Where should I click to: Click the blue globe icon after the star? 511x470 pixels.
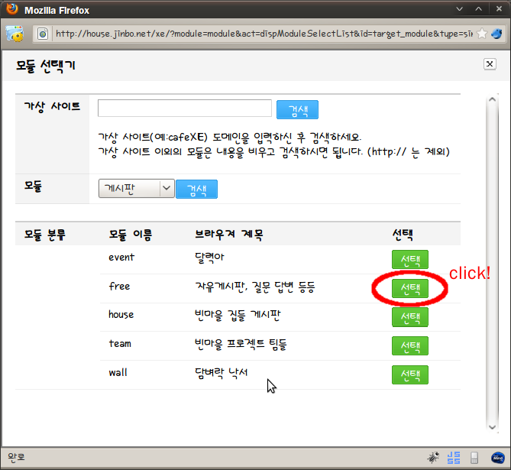(496, 34)
